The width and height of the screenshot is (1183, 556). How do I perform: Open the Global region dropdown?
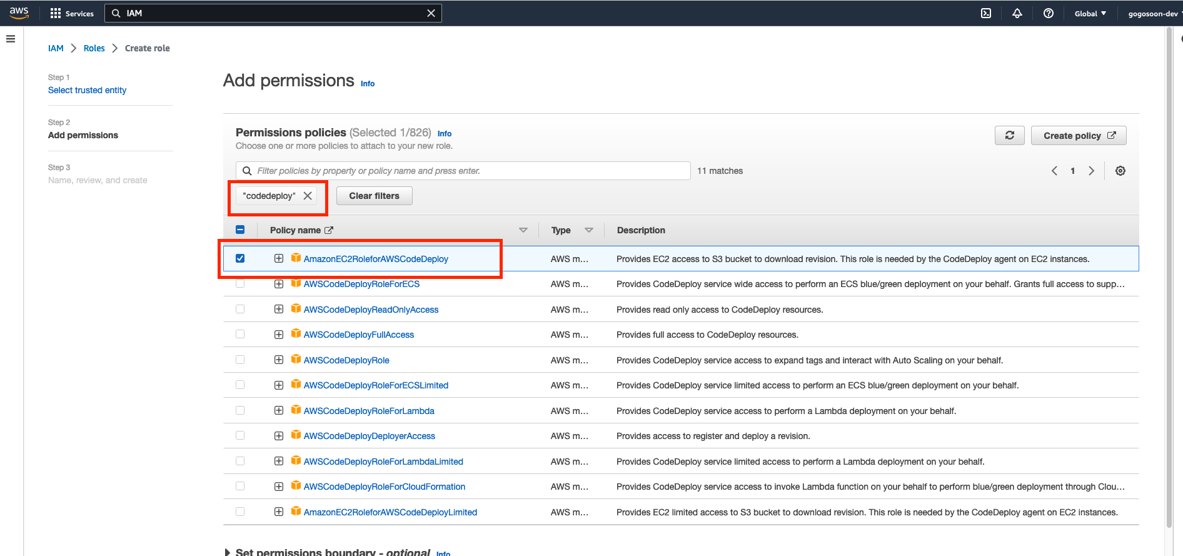point(1090,13)
